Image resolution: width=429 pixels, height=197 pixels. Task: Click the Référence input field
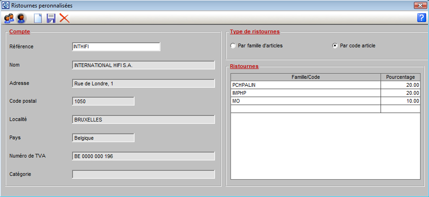click(116, 46)
